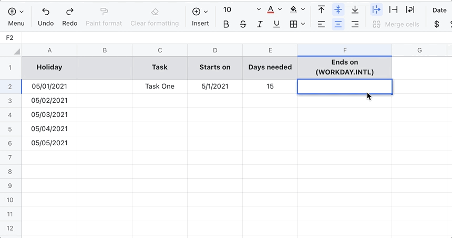Toggle strikethrough formatting
This screenshot has height=238, width=452.
[x=243, y=24]
